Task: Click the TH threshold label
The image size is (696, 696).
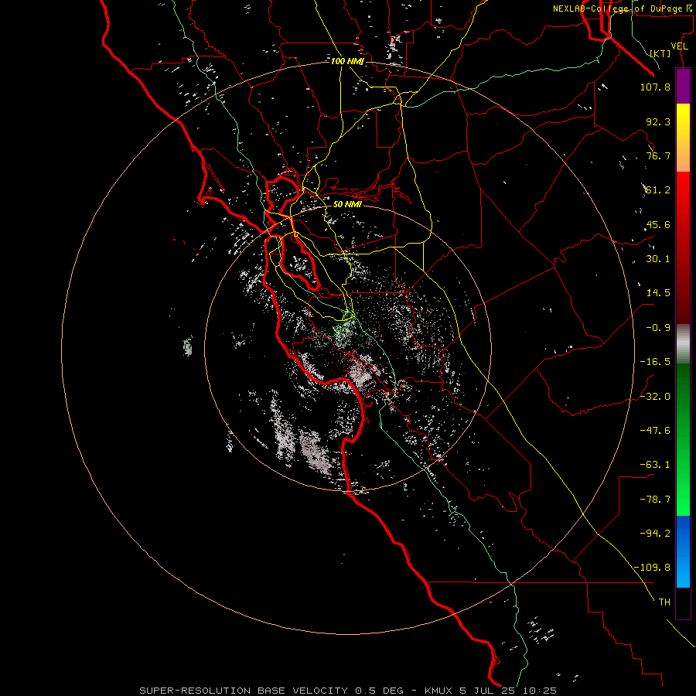Action: 664,602
